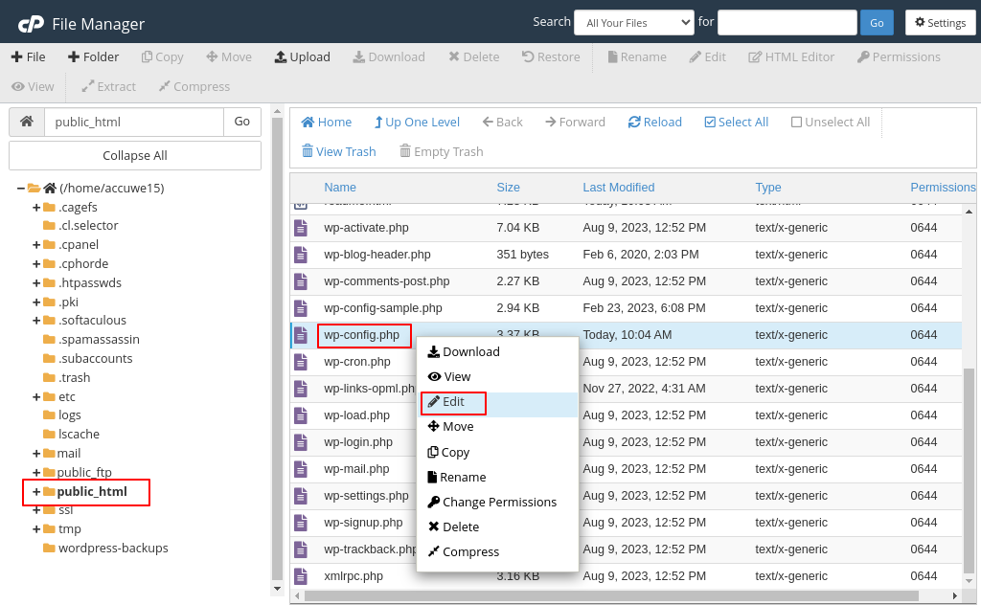Click the toolbar View button
This screenshot has height=605, width=981.
(x=33, y=86)
